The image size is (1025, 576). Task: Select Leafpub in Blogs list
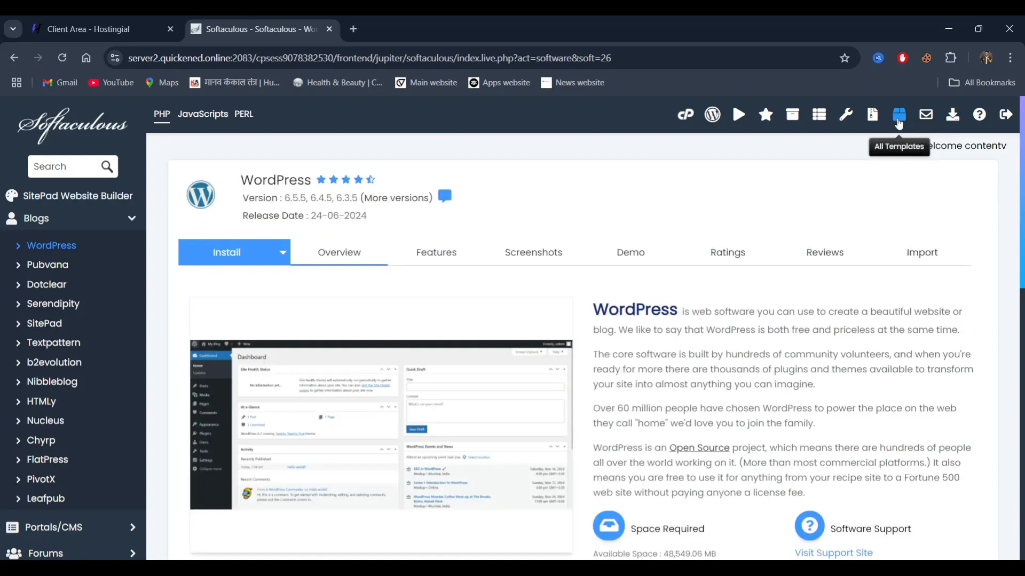click(x=45, y=498)
